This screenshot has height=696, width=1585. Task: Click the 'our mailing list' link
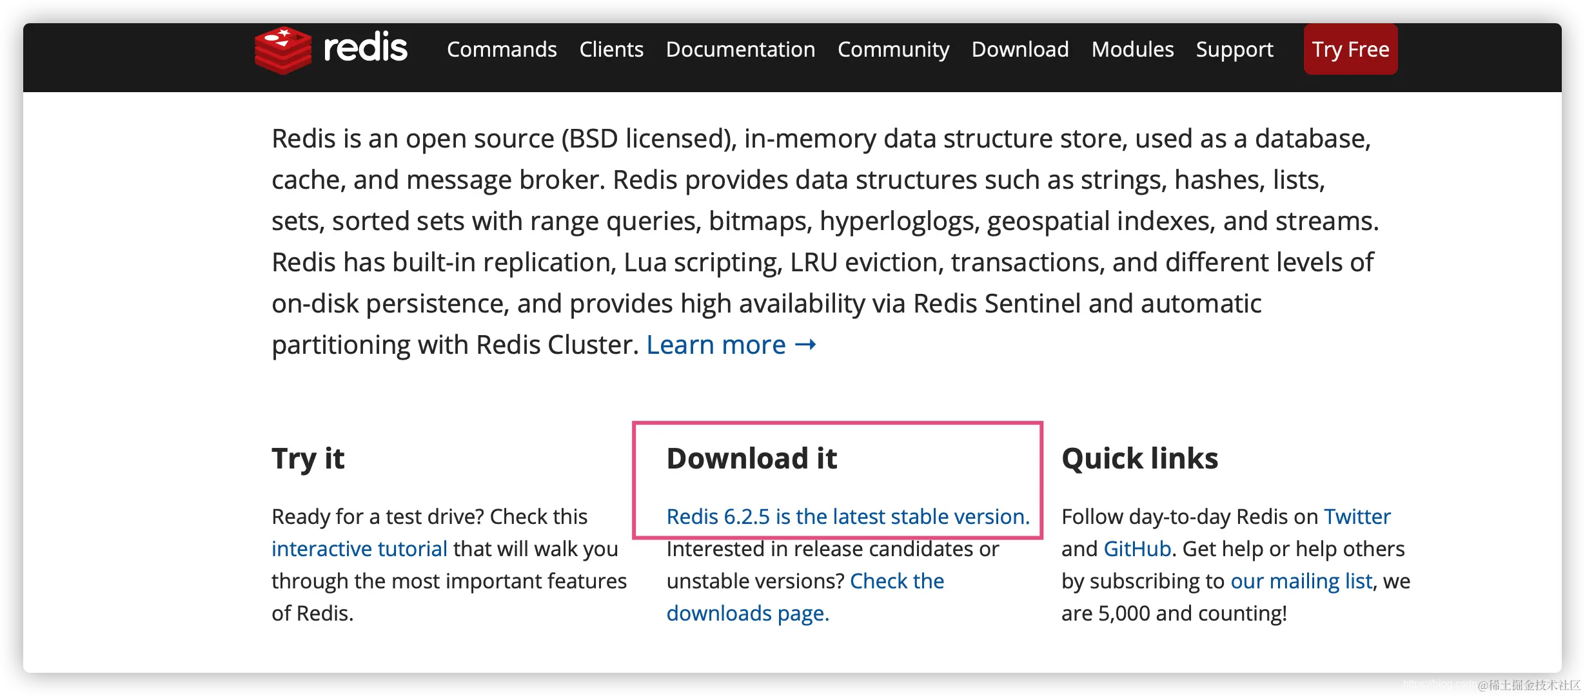tap(1301, 581)
